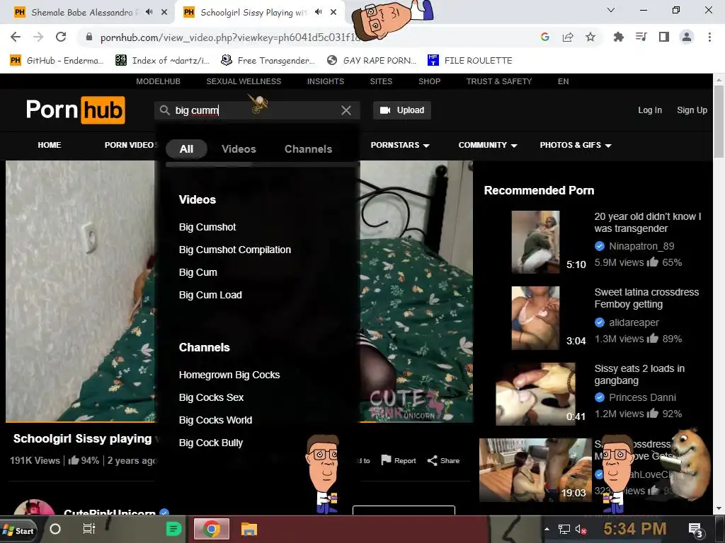Open SITES in the top bar
The width and height of the screenshot is (725, 543).
[x=381, y=81]
